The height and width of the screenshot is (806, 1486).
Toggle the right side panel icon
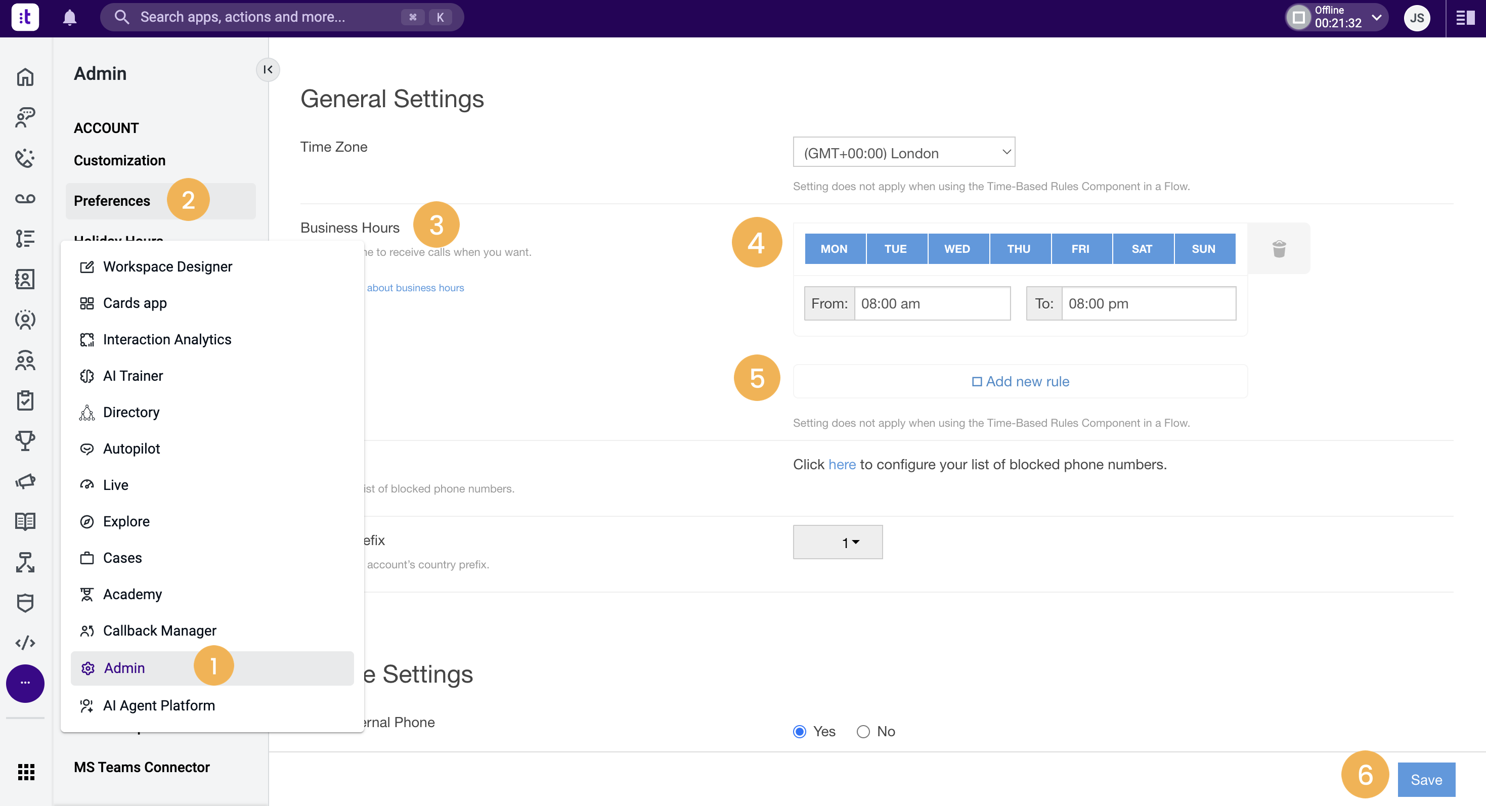click(1465, 18)
